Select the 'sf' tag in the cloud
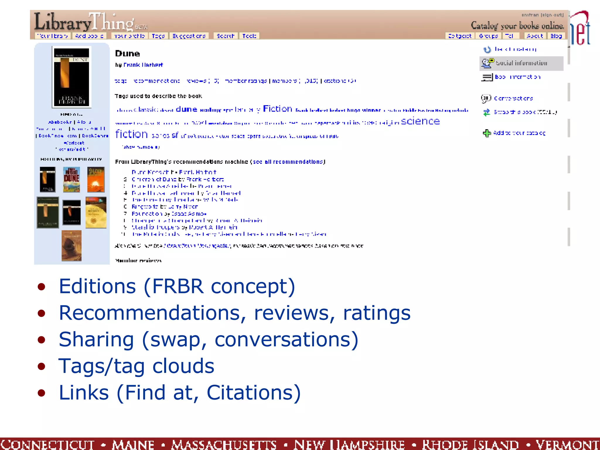The image size is (600, 450). click(x=175, y=135)
